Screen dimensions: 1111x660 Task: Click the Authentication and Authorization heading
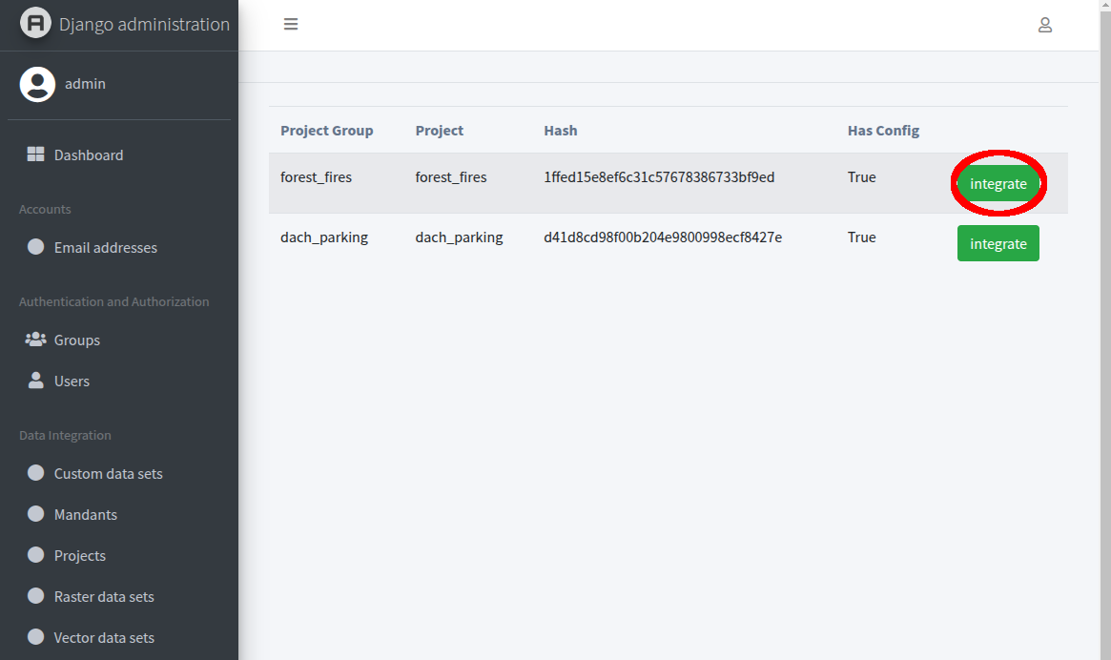(114, 301)
